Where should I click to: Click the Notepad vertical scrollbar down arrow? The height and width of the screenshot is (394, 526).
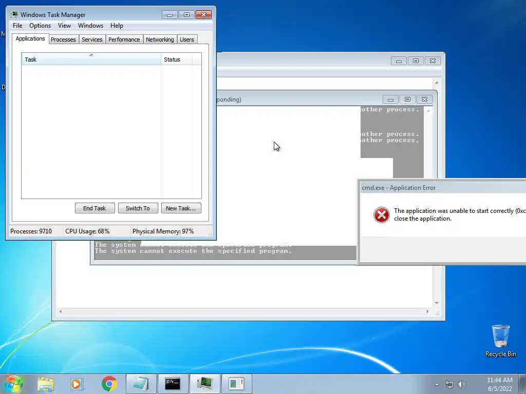click(x=437, y=303)
